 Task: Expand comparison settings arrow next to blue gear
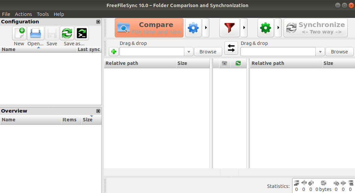point(206,28)
